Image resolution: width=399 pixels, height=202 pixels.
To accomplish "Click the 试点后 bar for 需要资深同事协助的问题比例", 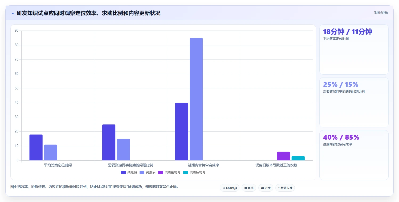I will click(123, 149).
